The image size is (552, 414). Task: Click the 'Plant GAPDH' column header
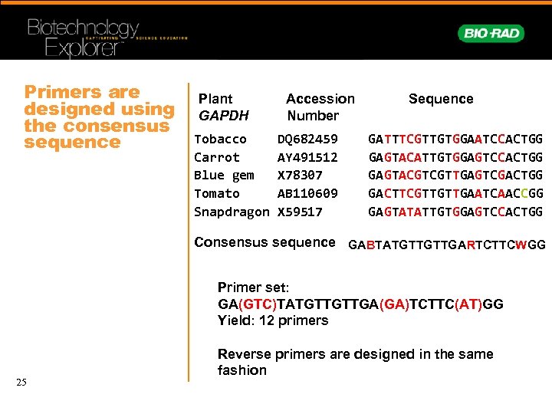coord(224,107)
